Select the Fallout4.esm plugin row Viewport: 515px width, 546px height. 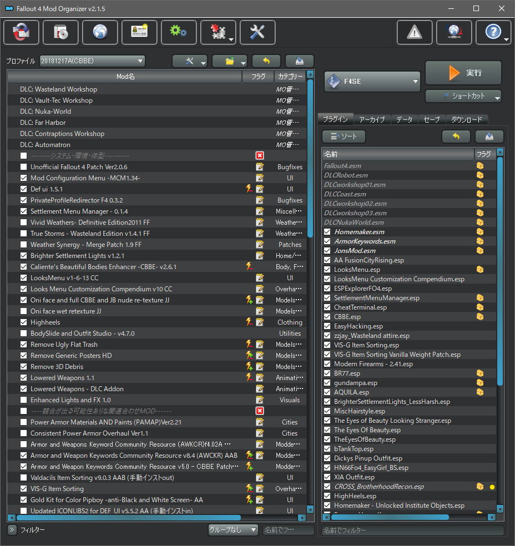click(x=409, y=166)
